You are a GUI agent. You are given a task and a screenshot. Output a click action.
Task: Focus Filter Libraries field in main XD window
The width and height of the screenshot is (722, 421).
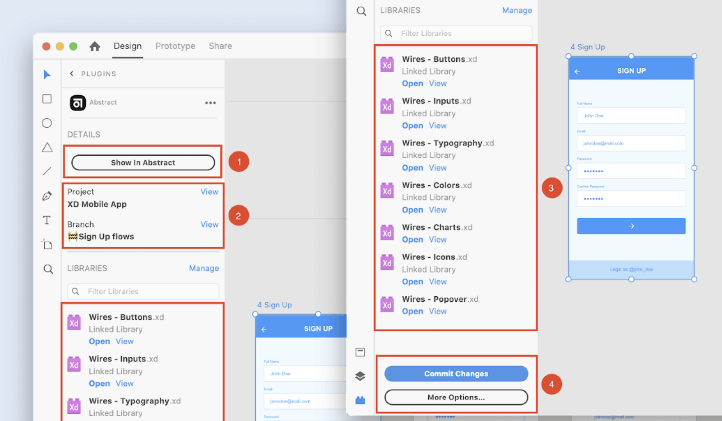[x=143, y=291]
